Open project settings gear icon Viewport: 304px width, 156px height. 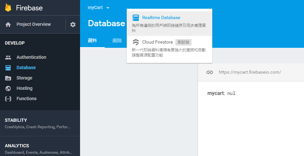click(x=73, y=25)
